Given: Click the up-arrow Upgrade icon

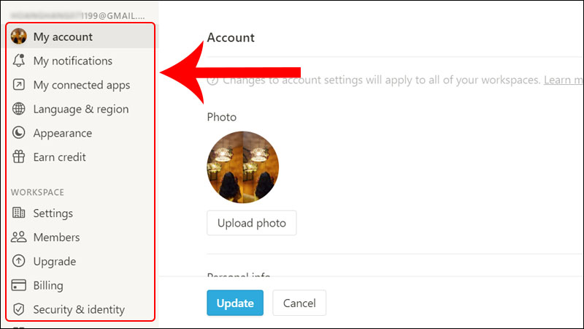Looking at the screenshot, I should click(19, 262).
